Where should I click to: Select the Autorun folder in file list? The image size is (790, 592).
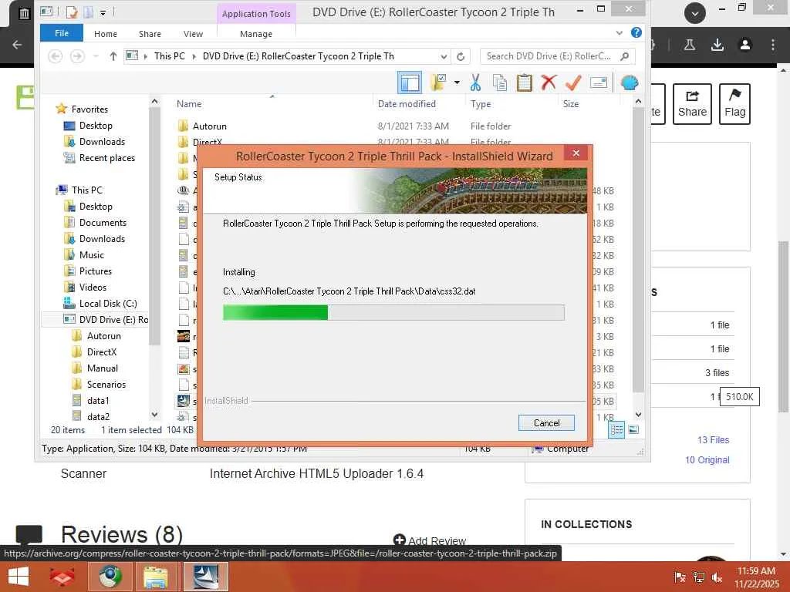(209, 126)
